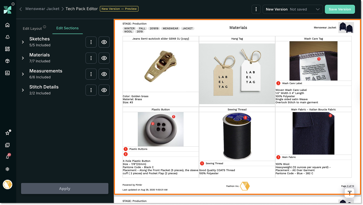Hide the Sketches section with eye icon
This screenshot has width=363, height=205.
tap(104, 42)
